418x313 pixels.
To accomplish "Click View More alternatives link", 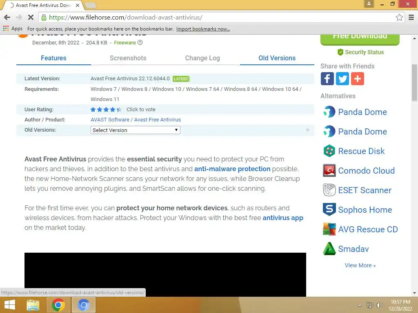I will tap(360, 265).
